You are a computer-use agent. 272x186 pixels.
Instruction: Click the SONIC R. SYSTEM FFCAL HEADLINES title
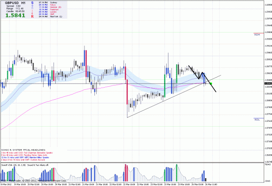click(23, 150)
